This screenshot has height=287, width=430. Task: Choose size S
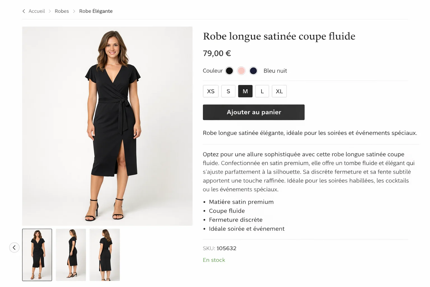point(228,91)
